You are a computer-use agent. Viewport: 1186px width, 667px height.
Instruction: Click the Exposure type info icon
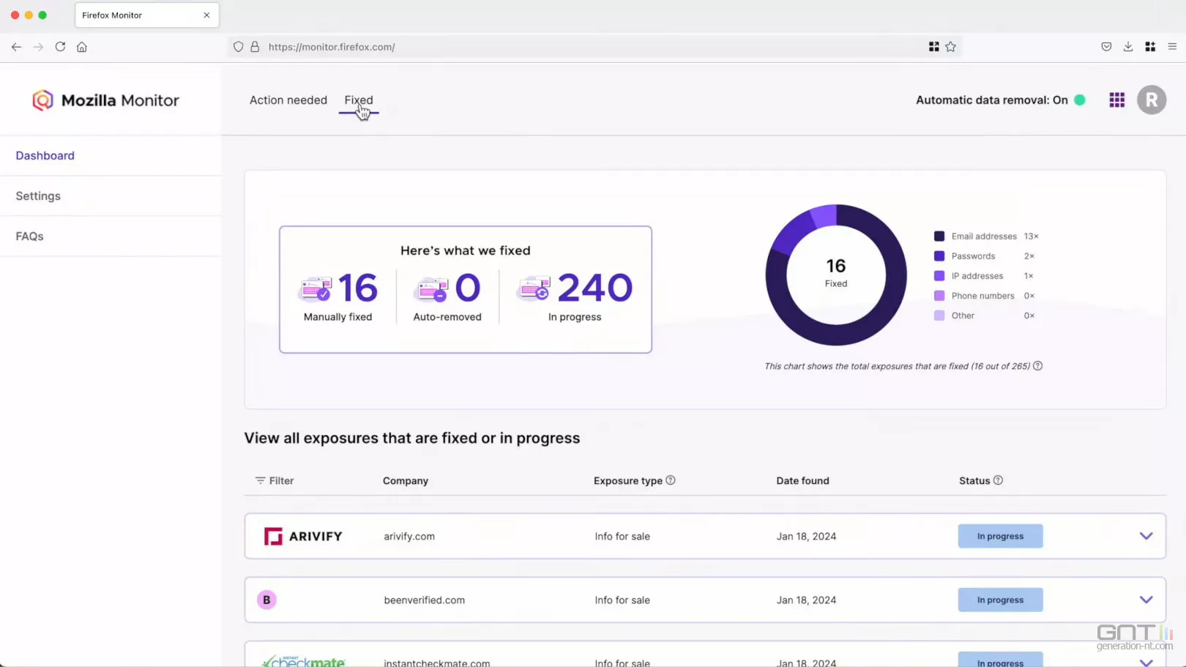(671, 480)
